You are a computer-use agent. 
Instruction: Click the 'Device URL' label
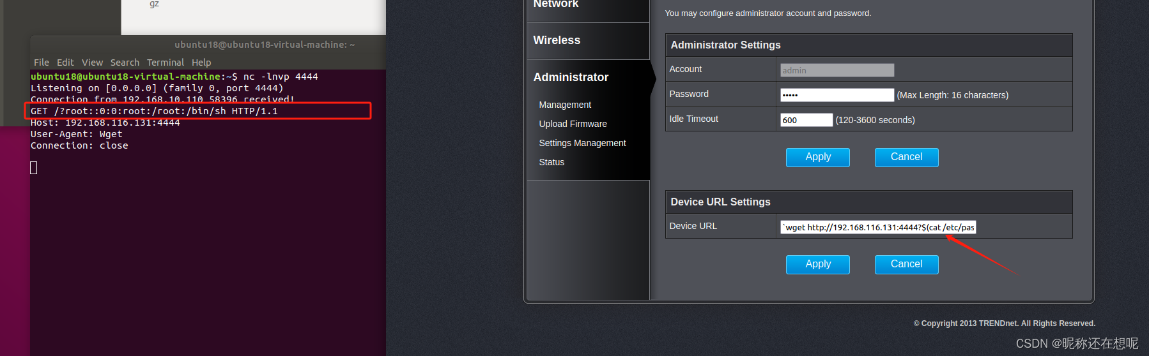click(693, 226)
